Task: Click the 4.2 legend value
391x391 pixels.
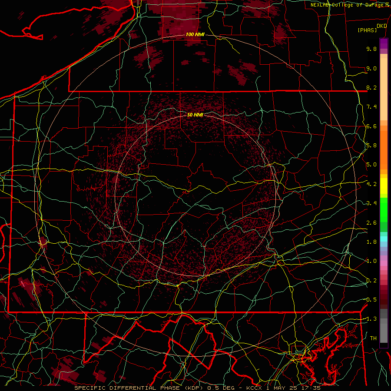Action: tap(371, 184)
